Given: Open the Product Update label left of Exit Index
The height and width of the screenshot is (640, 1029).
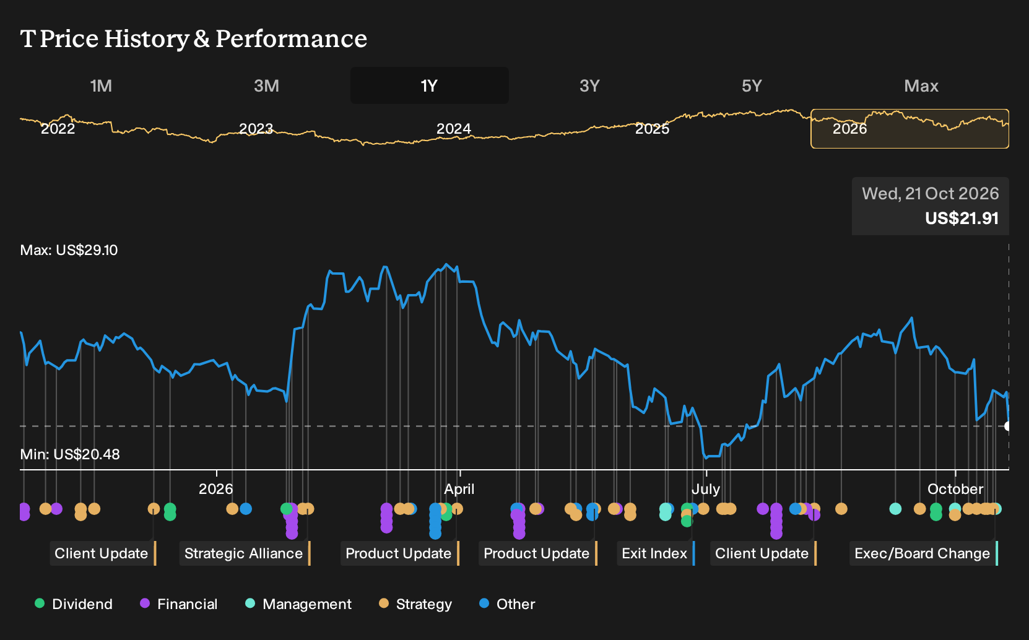Looking at the screenshot, I should click(x=537, y=553).
